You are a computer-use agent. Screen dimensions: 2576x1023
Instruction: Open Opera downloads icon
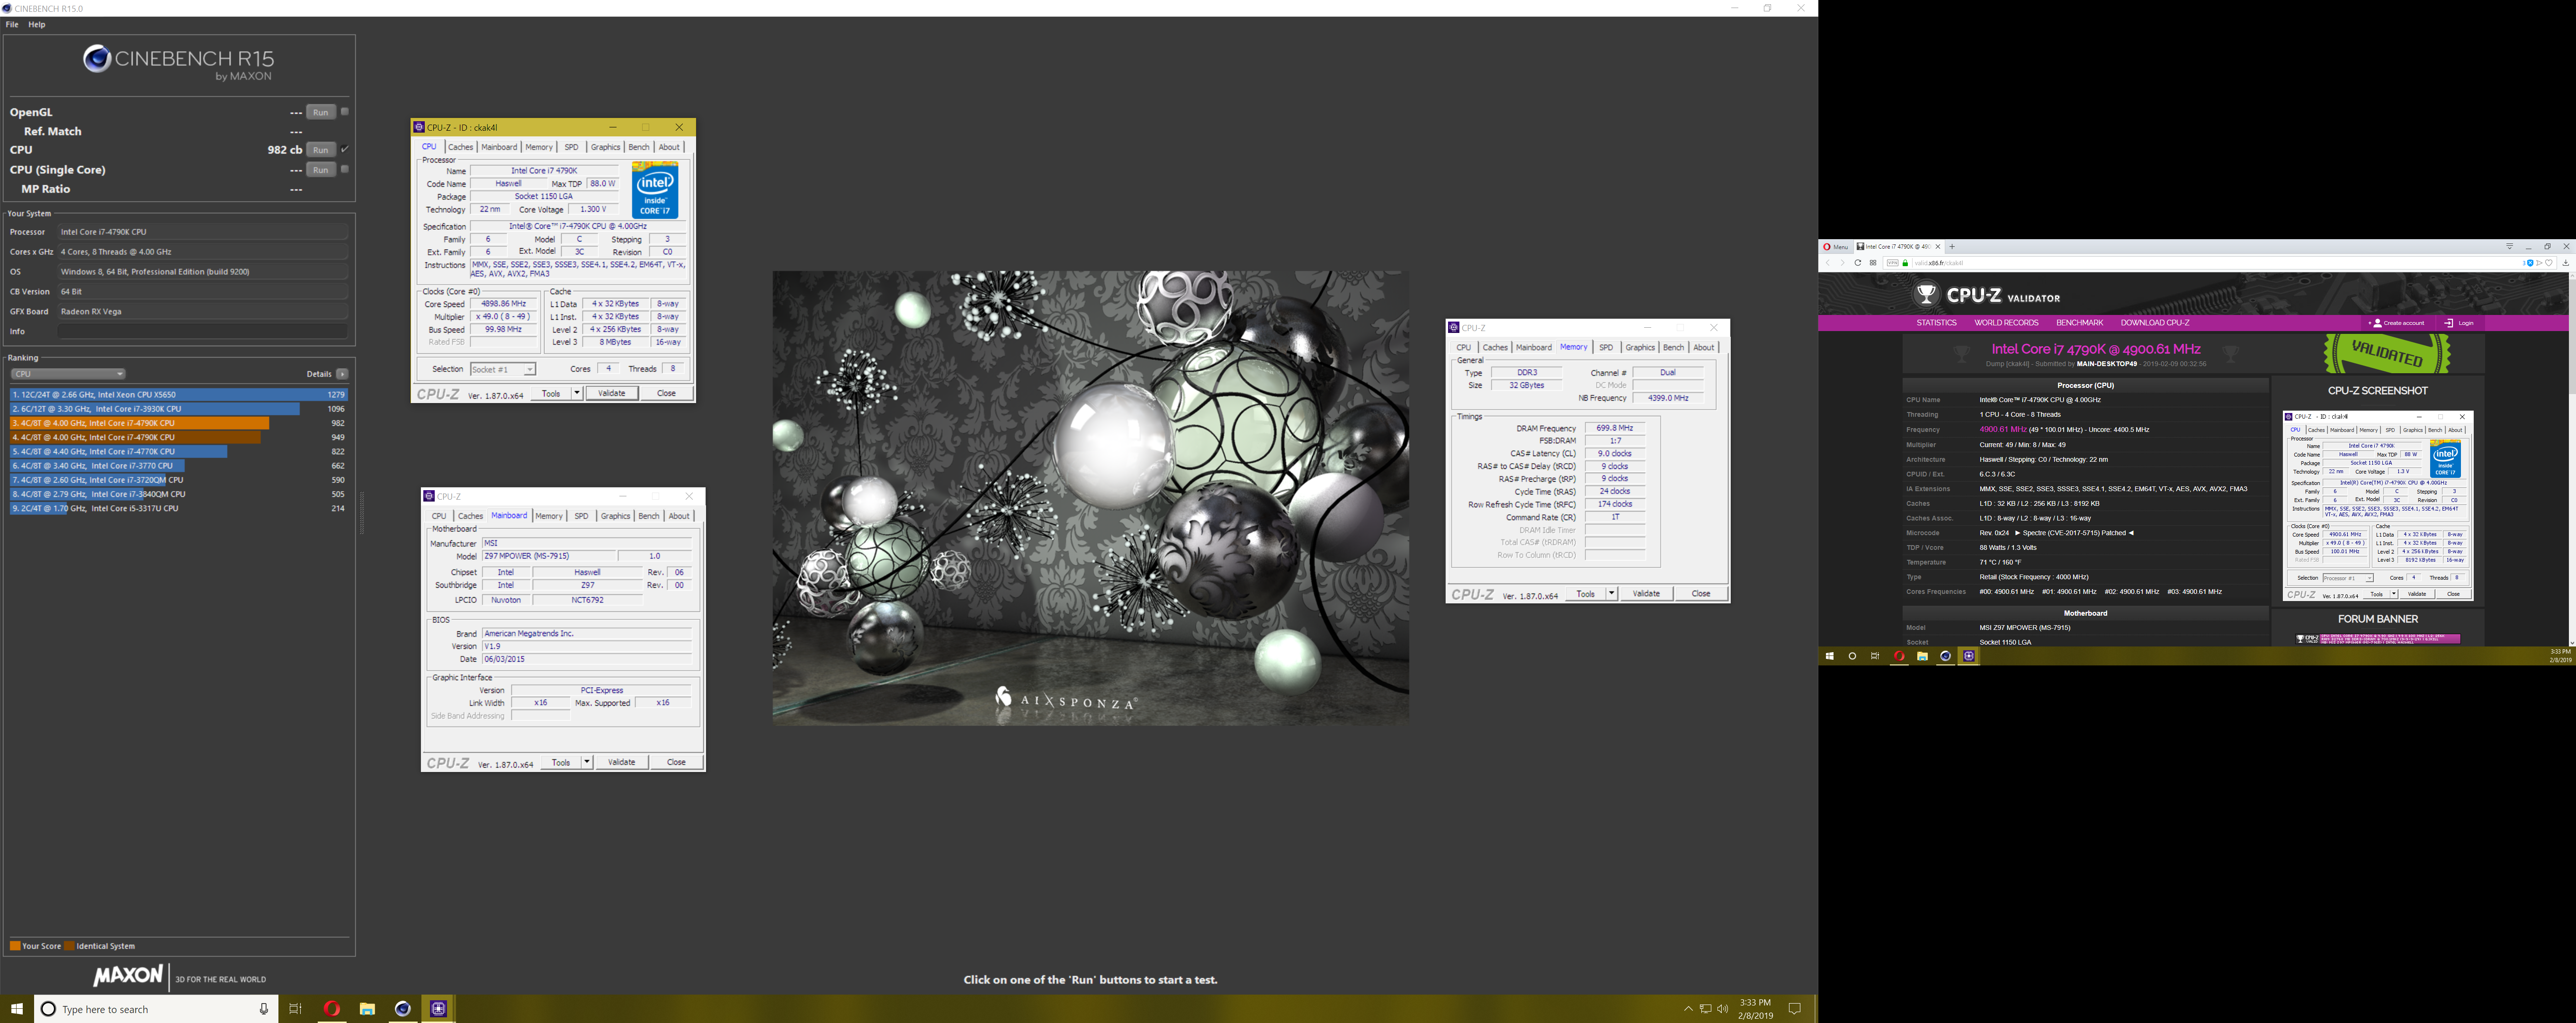[2566, 263]
